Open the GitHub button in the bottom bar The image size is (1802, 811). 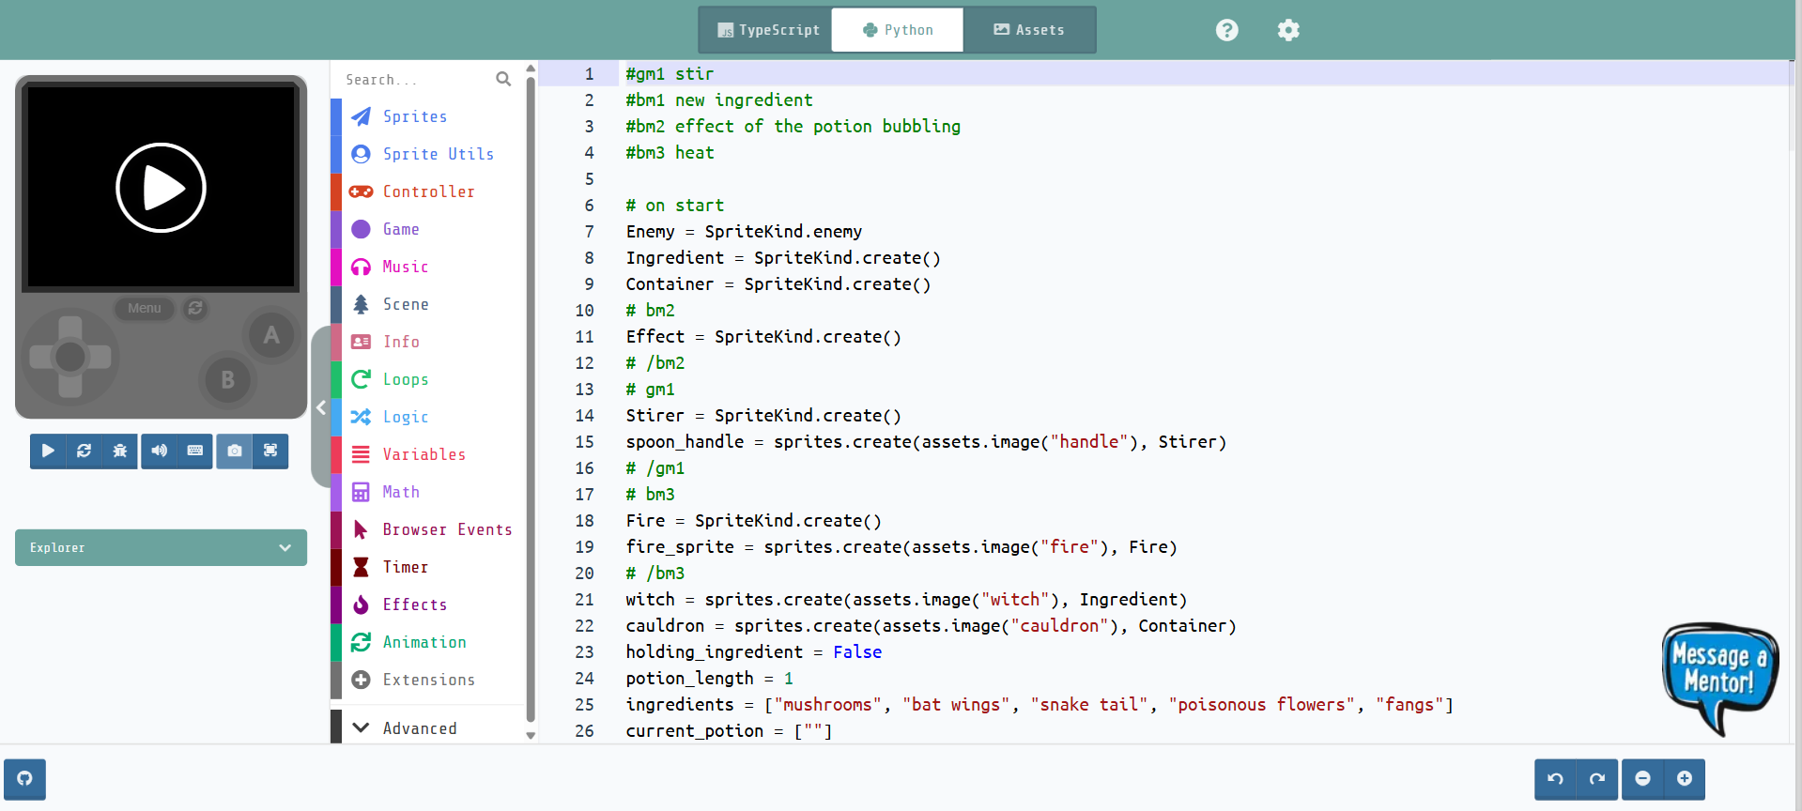[x=24, y=779]
